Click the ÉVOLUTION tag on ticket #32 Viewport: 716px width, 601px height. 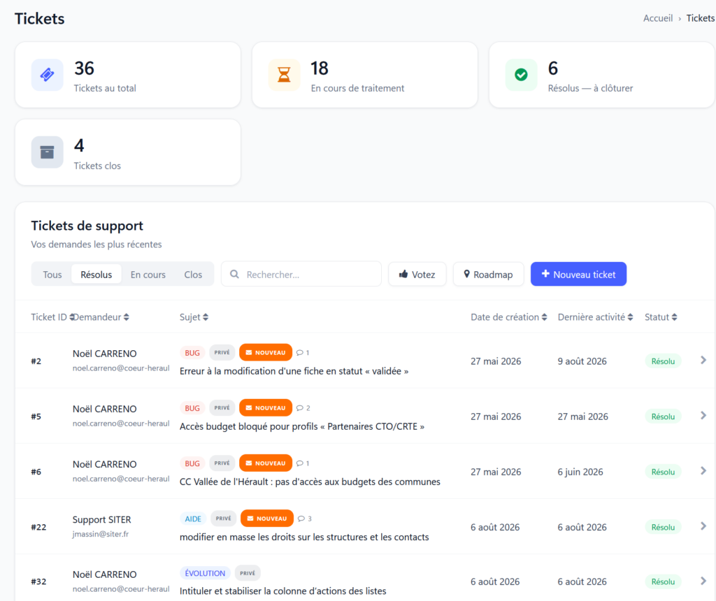coord(205,573)
